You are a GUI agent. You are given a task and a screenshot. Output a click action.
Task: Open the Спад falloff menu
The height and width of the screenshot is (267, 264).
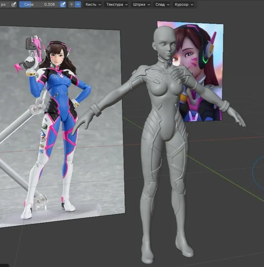pos(162,4)
